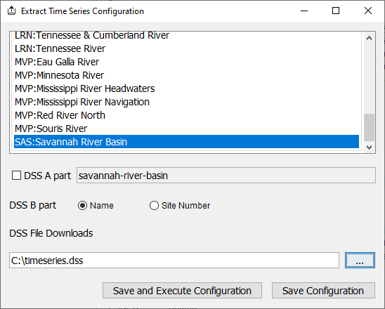385x309 pixels.
Task: Click the Save Configuration button
Action: click(x=323, y=291)
